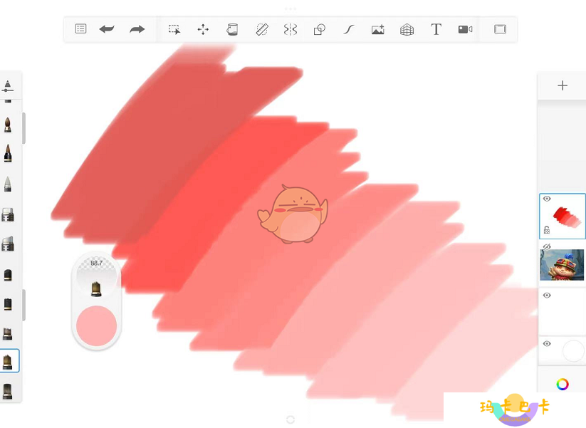The height and width of the screenshot is (428, 586).
Task: Choose the black felt-tip brush below airbrush
Action: click(x=8, y=304)
